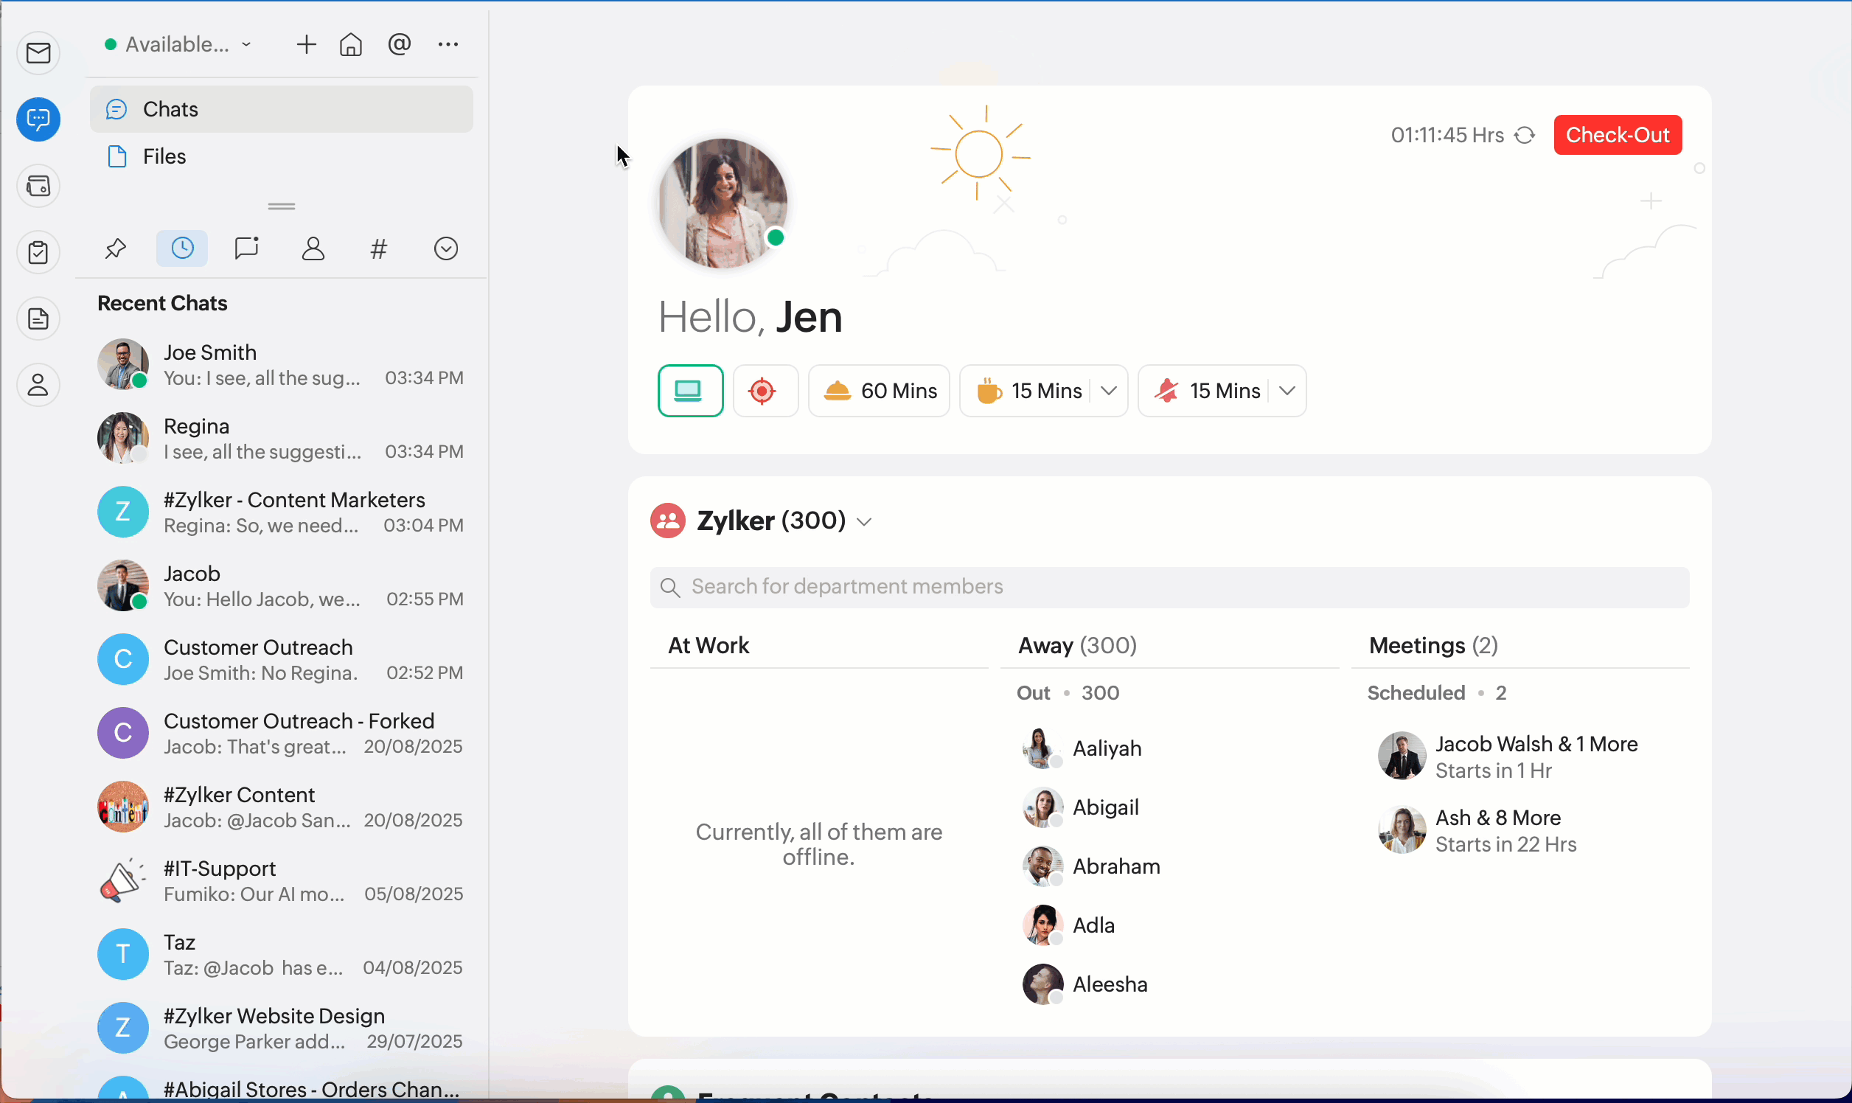Open the contacts person filter icon
The image size is (1852, 1103).
pos(313,248)
